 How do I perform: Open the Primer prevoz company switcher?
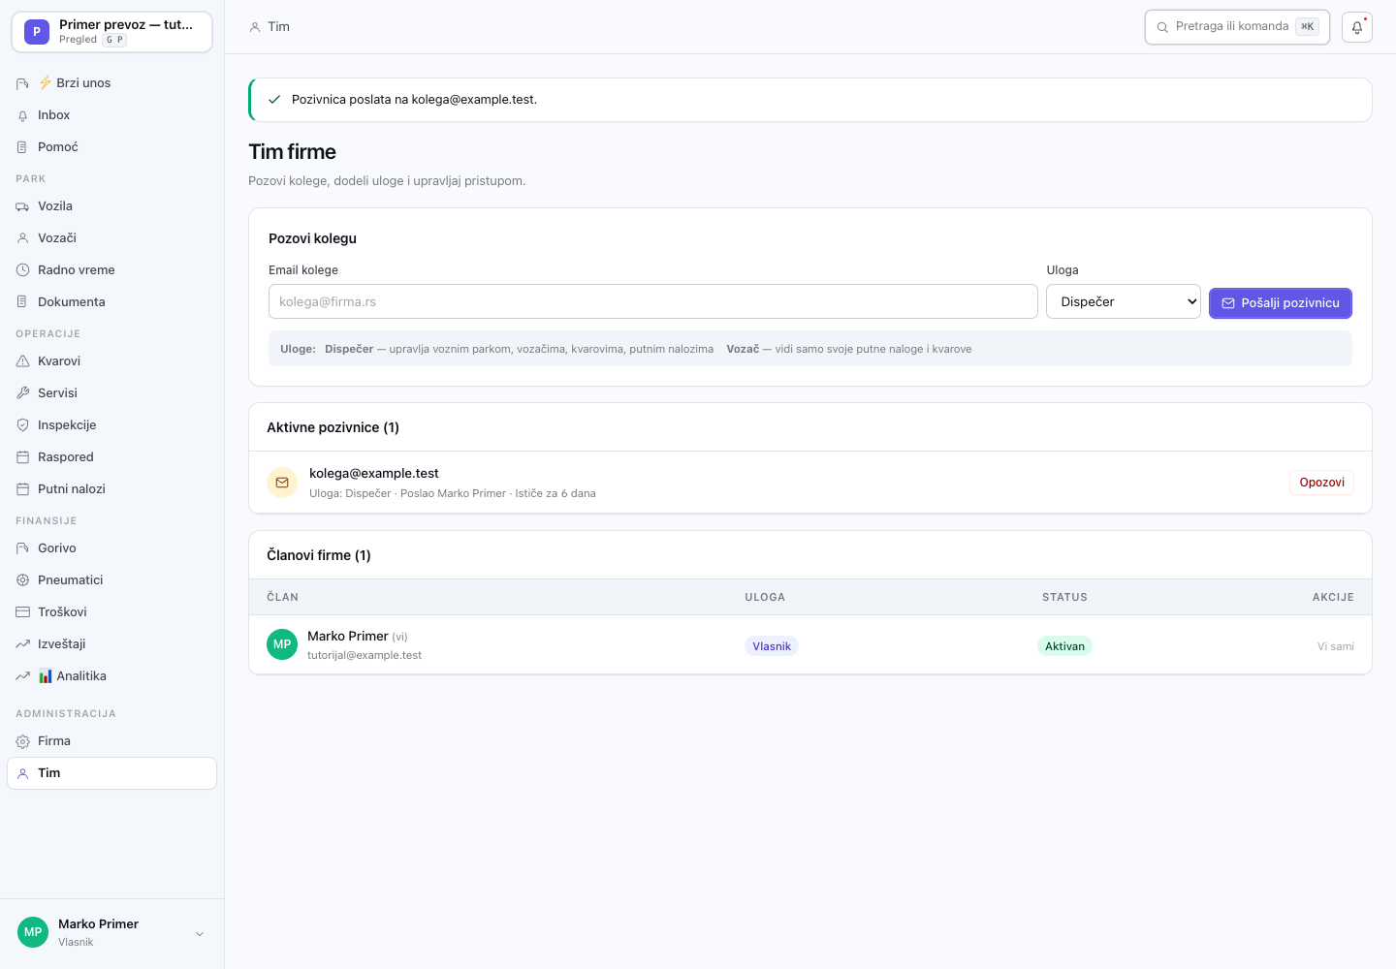(x=111, y=32)
